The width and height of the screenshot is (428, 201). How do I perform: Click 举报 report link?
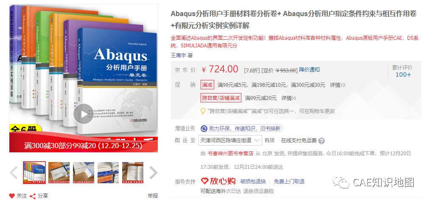[x=153, y=196]
